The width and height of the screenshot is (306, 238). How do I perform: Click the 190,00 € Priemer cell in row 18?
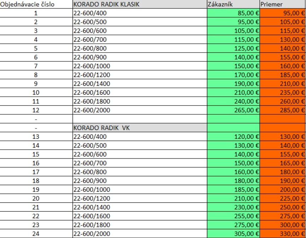[283, 181]
